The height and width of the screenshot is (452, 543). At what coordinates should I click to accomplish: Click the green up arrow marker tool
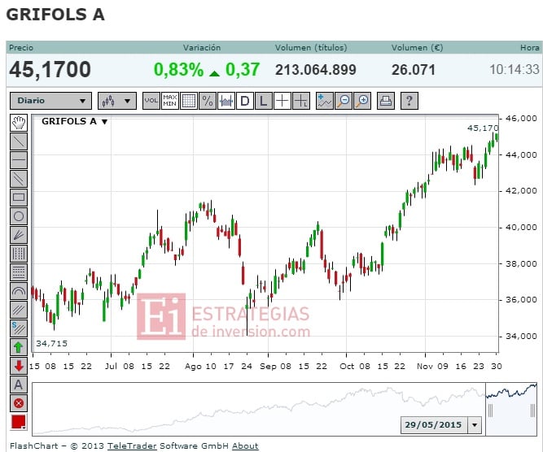click(x=19, y=347)
